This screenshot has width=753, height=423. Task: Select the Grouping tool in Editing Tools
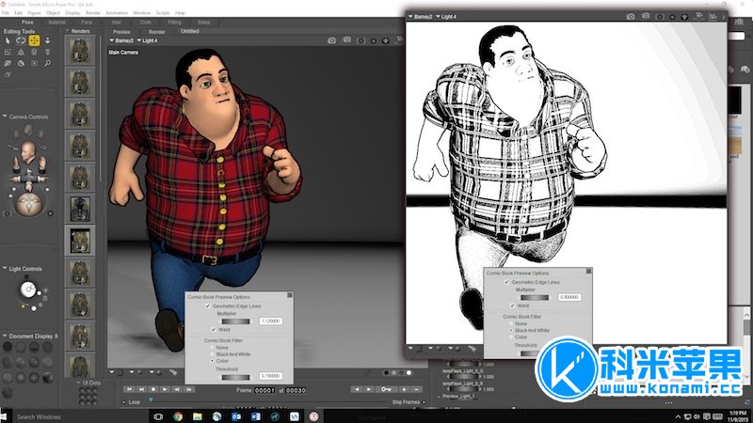[x=34, y=63]
